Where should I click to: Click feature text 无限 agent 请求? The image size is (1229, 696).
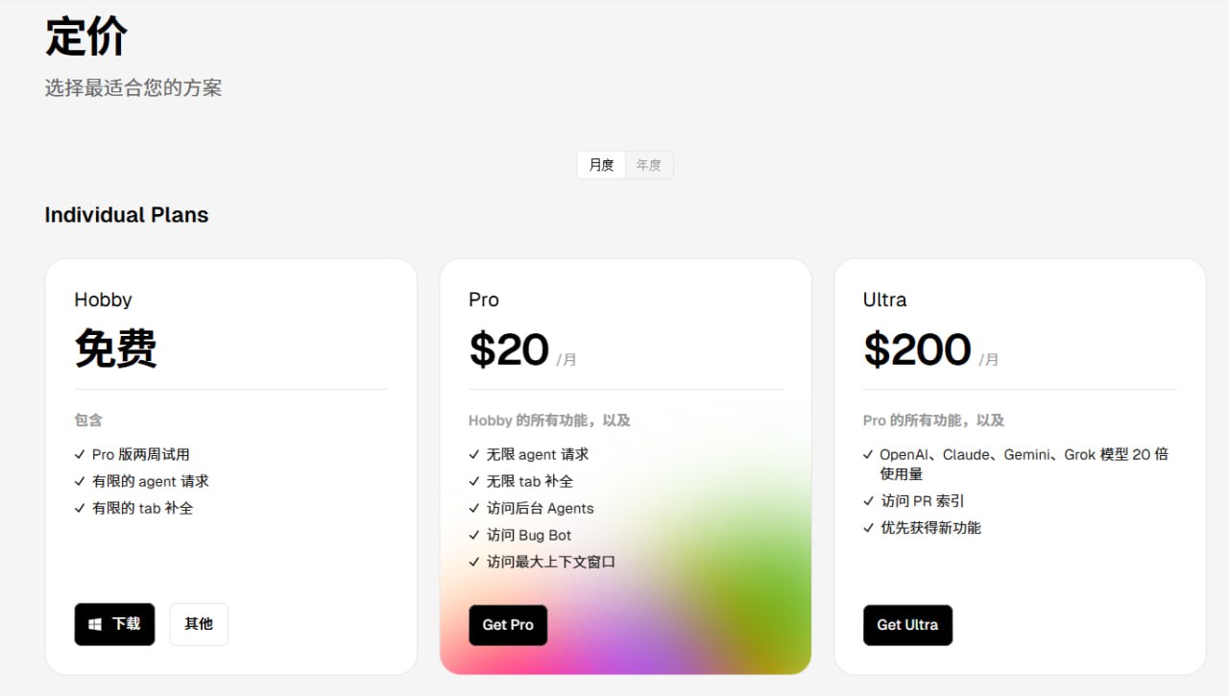pos(538,455)
